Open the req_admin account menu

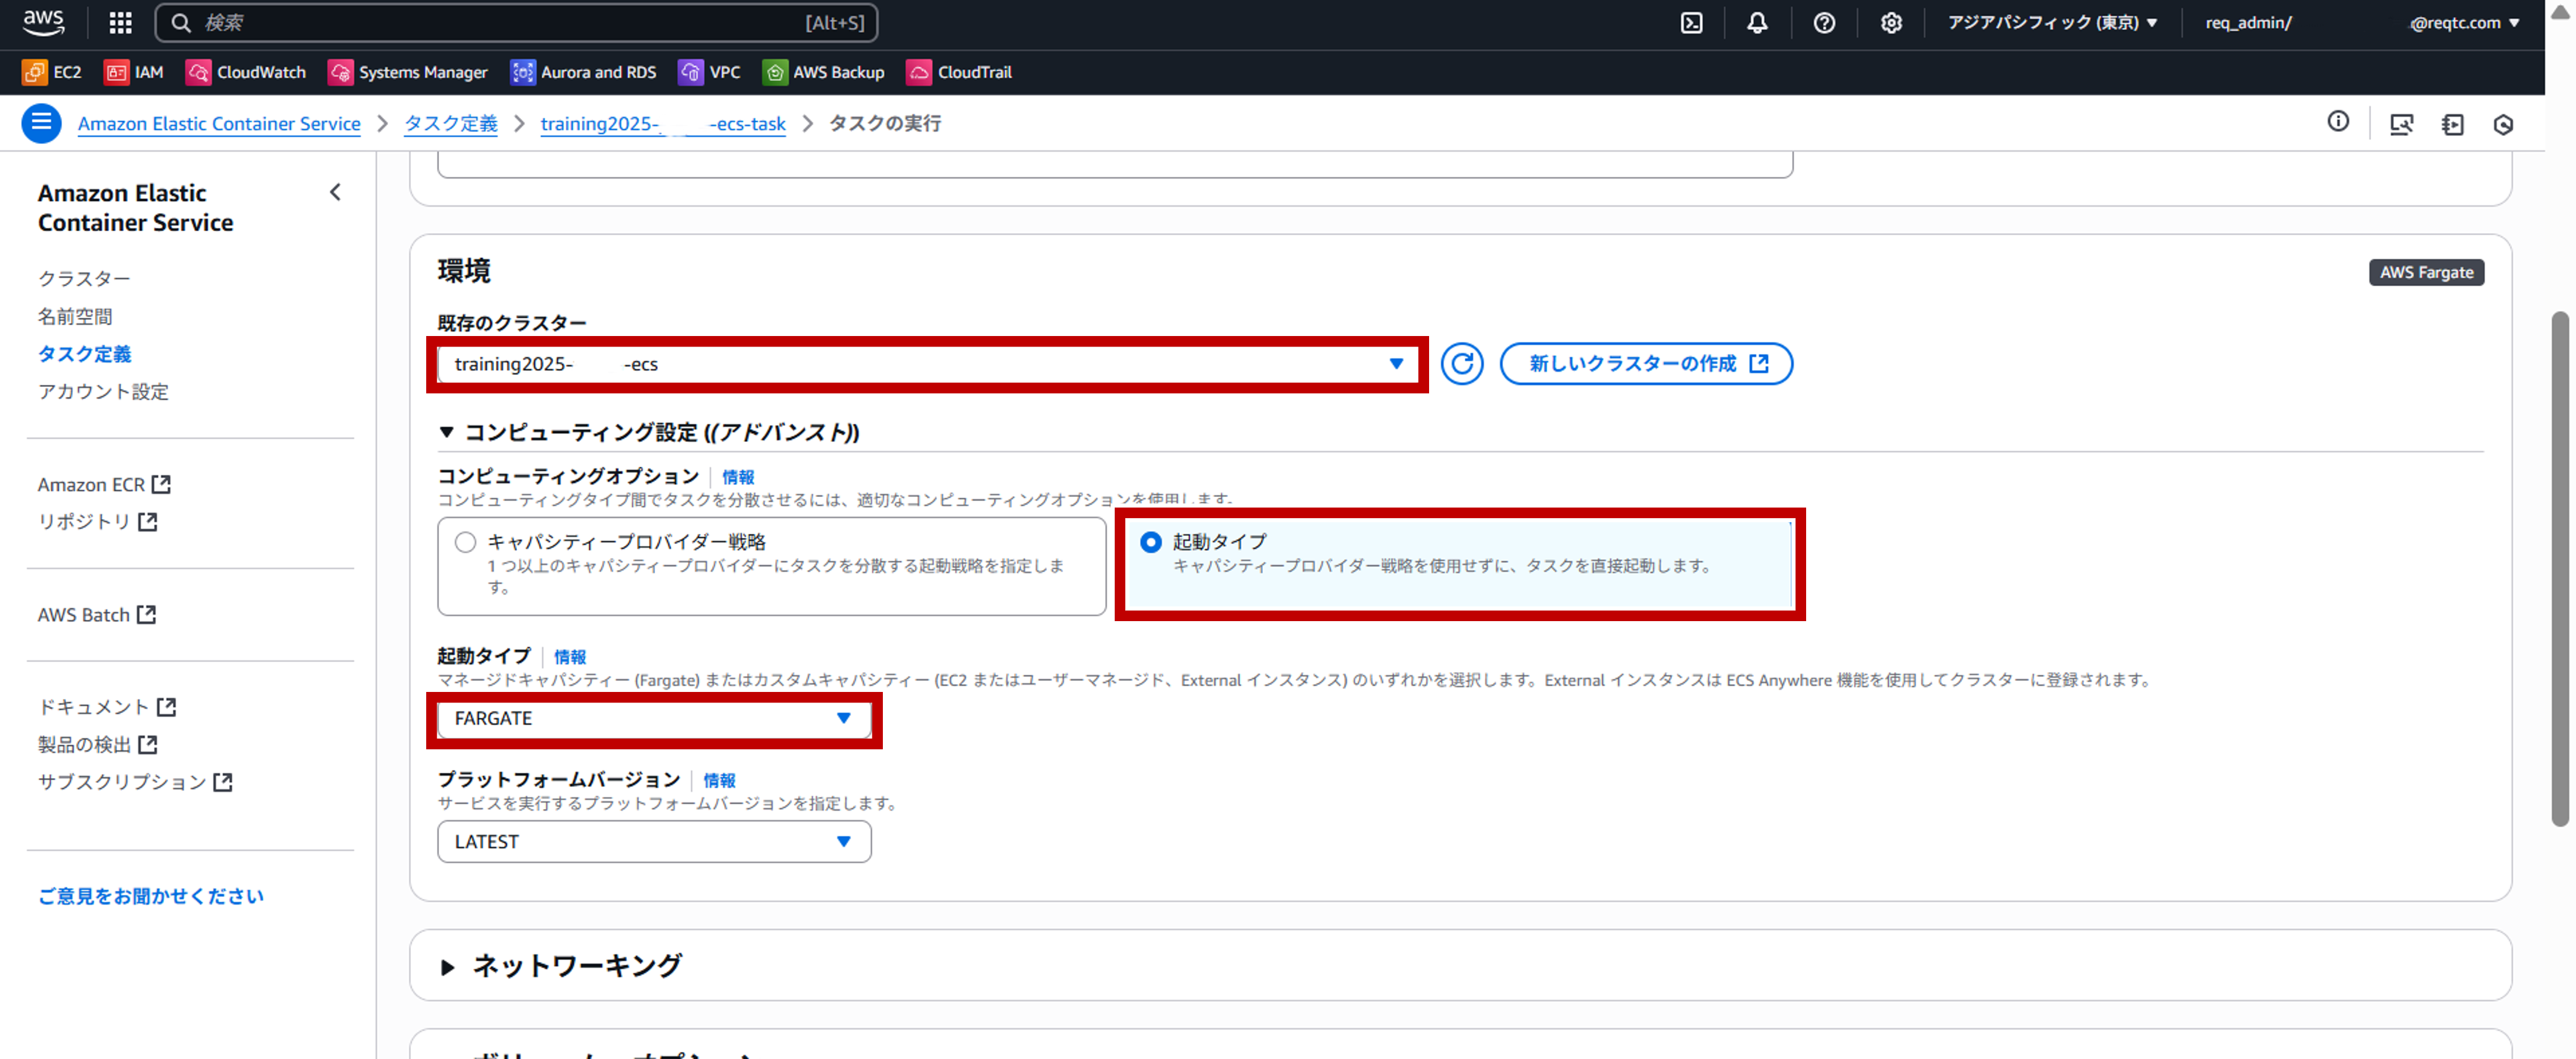point(2362,22)
